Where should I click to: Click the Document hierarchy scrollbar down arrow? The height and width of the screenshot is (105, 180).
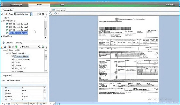coord(46,70)
